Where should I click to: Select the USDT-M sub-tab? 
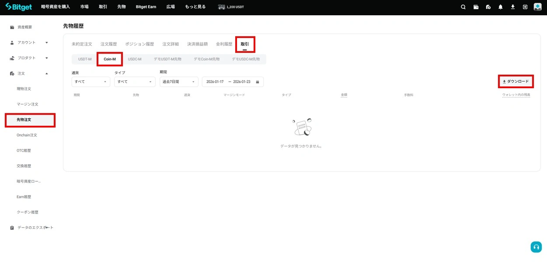tap(85, 59)
